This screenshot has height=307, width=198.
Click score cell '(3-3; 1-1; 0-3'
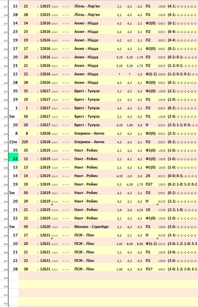[x=183, y=125]
